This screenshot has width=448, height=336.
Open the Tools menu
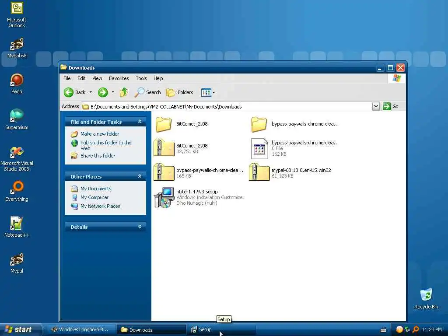pos(141,78)
